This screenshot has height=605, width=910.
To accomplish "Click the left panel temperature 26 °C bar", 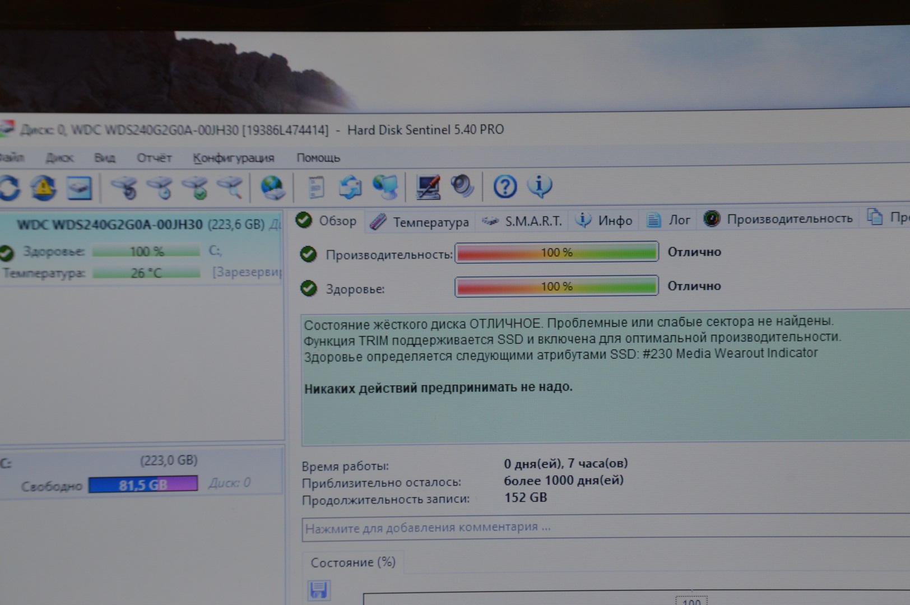I will click(146, 273).
